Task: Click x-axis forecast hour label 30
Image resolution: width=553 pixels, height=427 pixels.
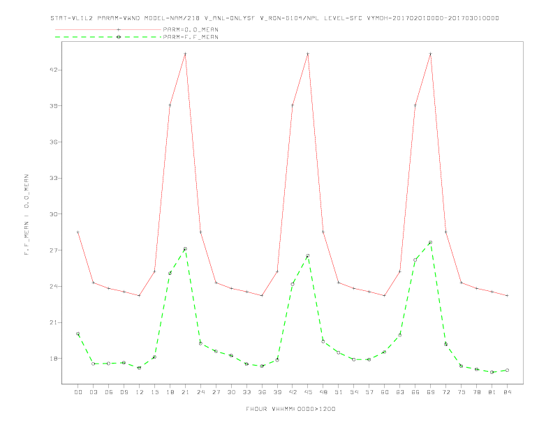Action: coord(231,392)
